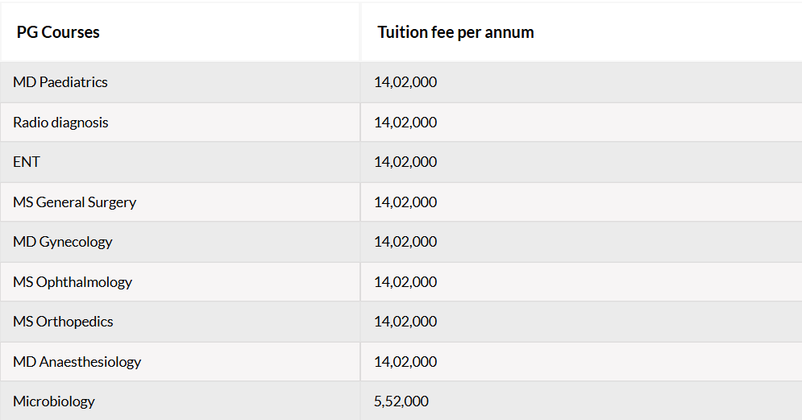Click the 5,52,000 Microbiology fee value
The image size is (802, 420).
point(401,401)
